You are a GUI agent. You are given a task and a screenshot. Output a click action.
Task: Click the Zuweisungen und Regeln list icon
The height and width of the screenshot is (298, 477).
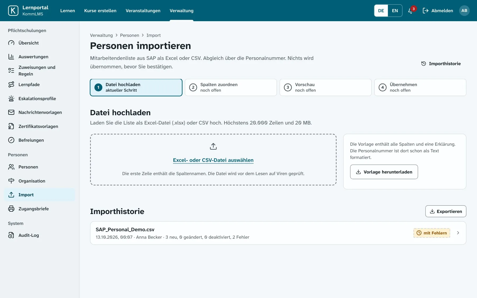11,70
